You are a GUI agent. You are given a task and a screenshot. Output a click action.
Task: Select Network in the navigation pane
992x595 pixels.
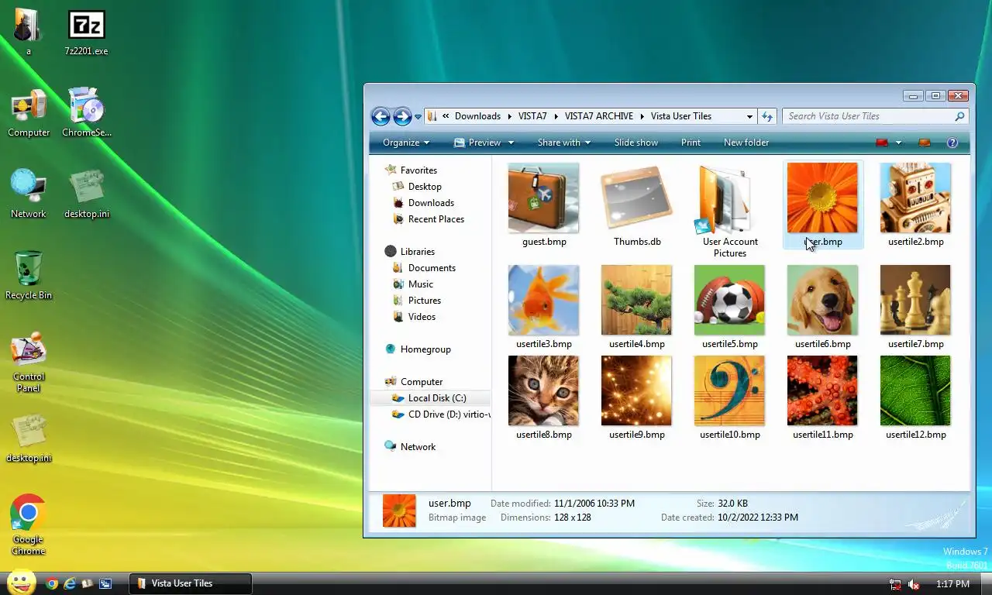tap(418, 447)
